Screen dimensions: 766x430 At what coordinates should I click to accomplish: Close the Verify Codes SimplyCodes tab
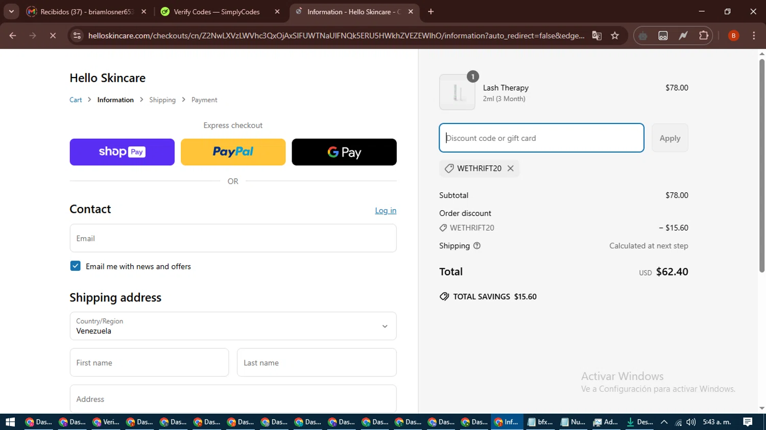pos(277,12)
